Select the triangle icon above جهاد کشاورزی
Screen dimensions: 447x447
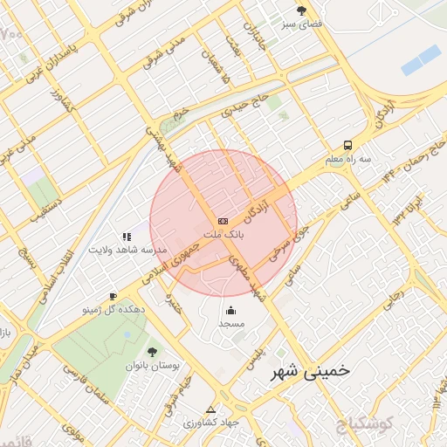pos(210,409)
